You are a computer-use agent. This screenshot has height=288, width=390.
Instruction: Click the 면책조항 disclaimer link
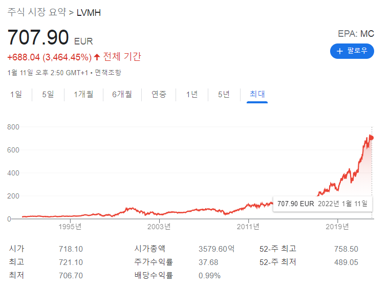click(x=108, y=73)
